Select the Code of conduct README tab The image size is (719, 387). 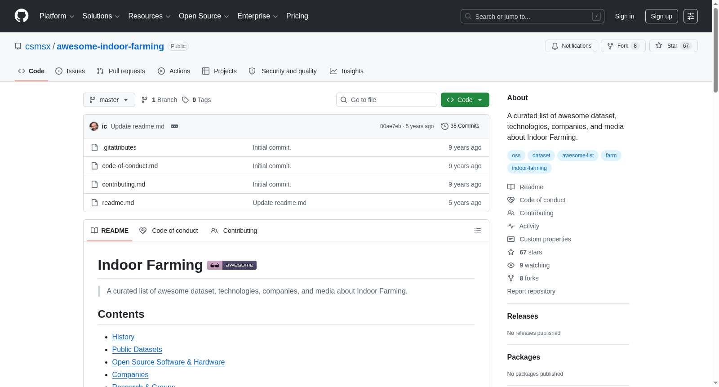(169, 231)
